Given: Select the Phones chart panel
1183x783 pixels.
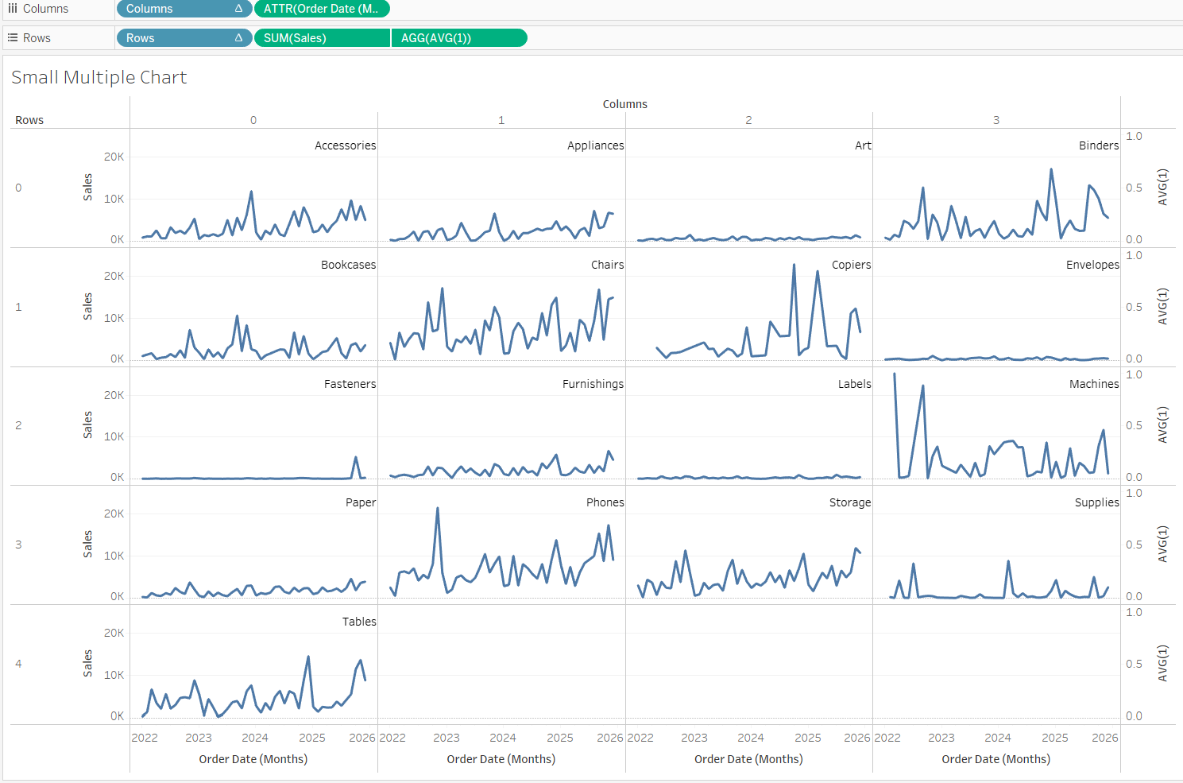Looking at the screenshot, I should (x=501, y=545).
